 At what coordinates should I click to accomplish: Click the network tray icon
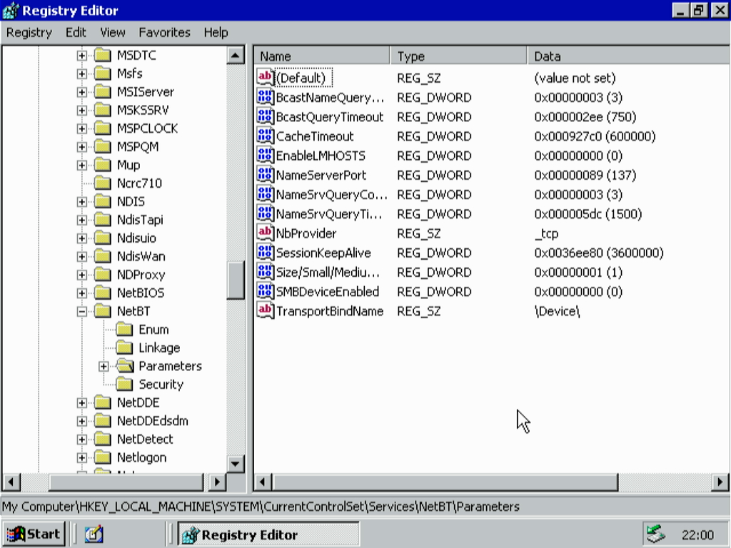[x=656, y=534]
